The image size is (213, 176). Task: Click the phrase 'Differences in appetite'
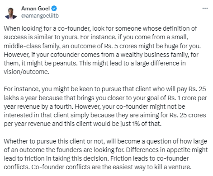[x=156, y=150]
